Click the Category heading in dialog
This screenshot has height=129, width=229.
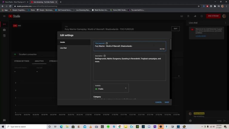97,97
